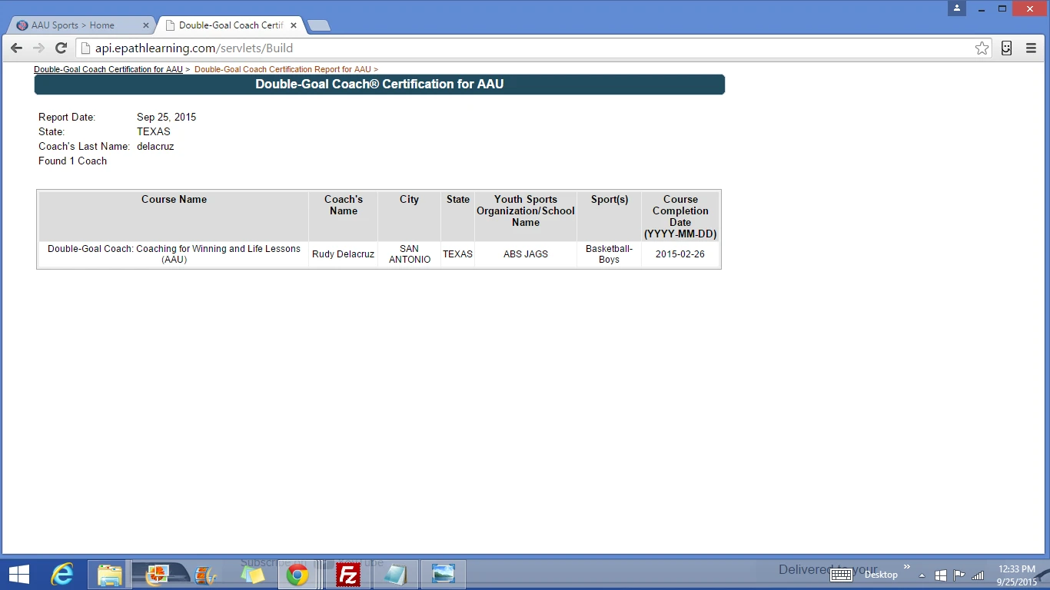Click Course Completion Date column header
This screenshot has width=1050, height=590.
pyautogui.click(x=680, y=217)
